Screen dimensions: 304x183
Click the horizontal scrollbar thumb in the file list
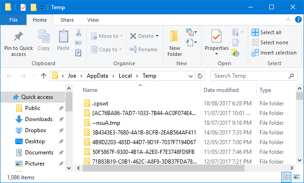tap(163, 168)
